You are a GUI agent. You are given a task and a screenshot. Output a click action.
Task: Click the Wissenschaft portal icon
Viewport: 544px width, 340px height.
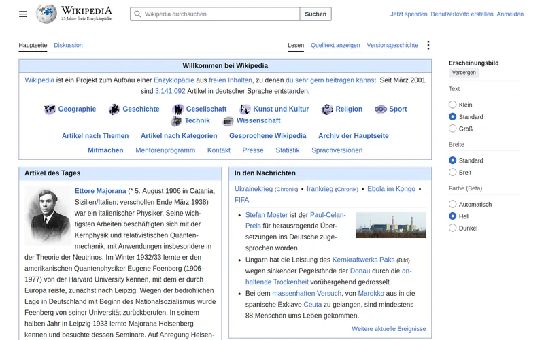[228, 121]
